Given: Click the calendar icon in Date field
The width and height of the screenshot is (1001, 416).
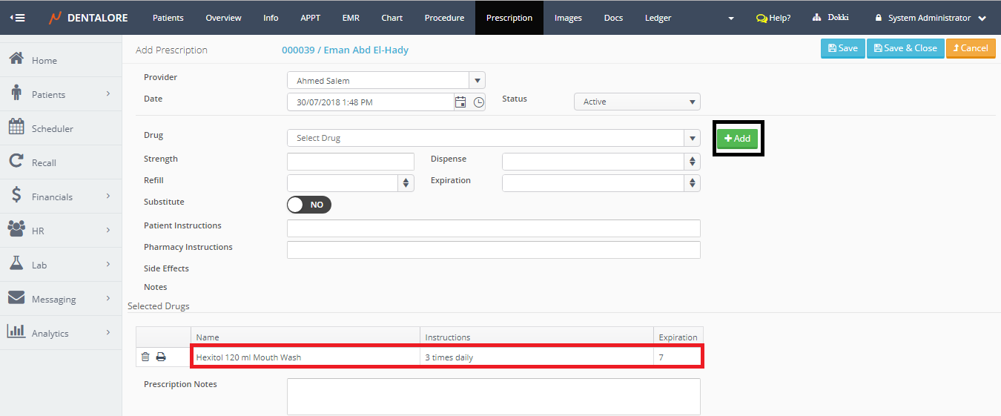Looking at the screenshot, I should pyautogui.click(x=460, y=102).
